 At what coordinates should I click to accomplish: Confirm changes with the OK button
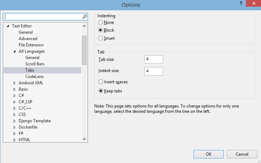pos(208,154)
